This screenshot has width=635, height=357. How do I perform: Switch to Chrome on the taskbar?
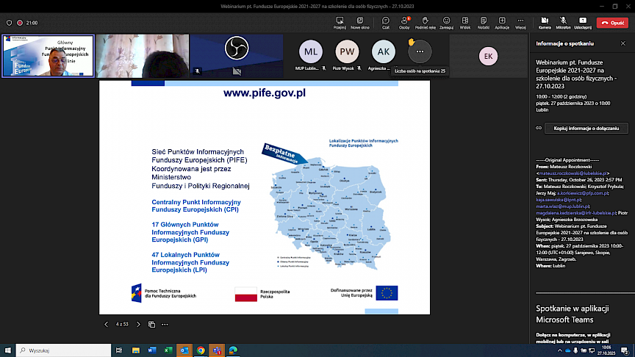(x=201, y=350)
